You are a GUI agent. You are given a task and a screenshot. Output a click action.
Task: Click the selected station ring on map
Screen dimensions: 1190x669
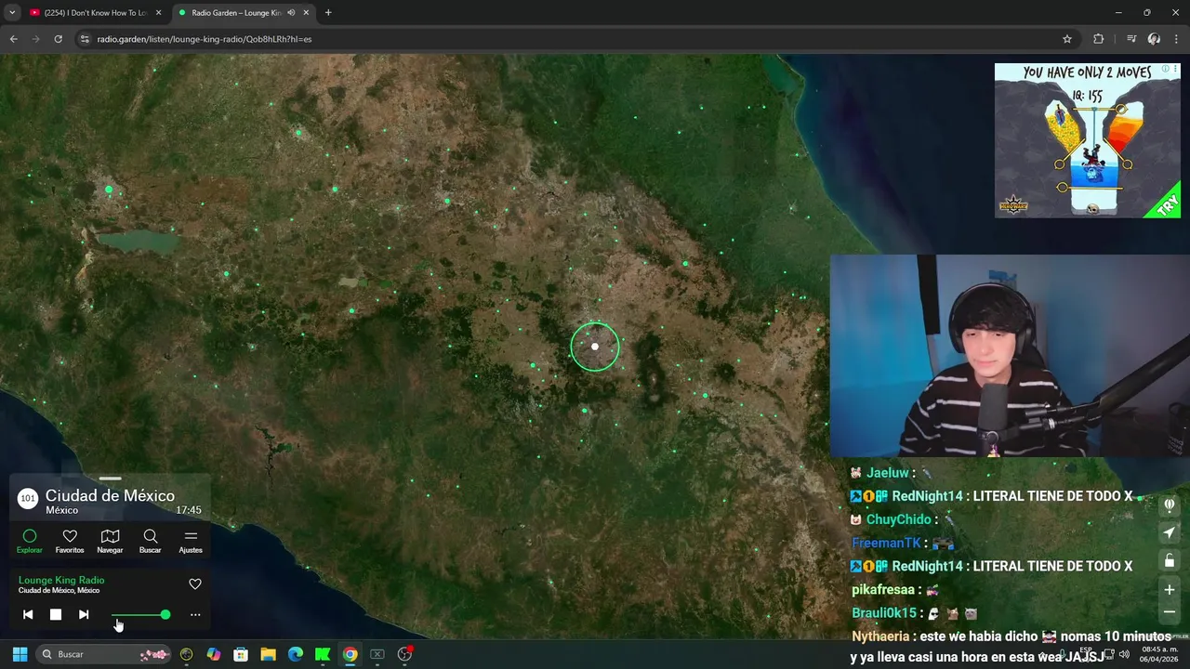pyautogui.click(x=595, y=347)
